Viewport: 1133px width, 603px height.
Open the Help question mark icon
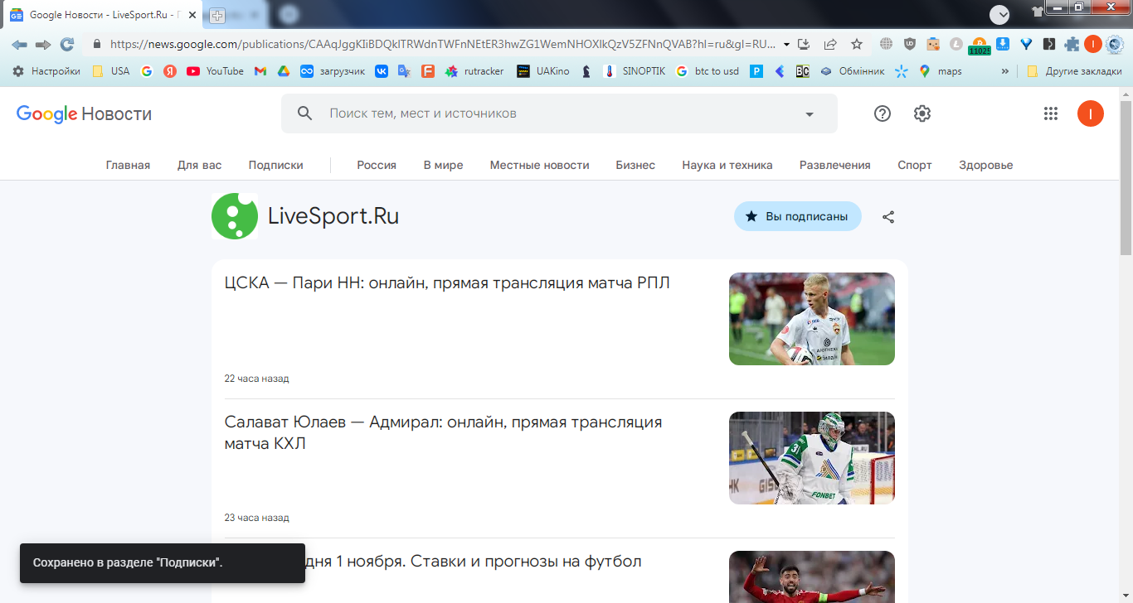click(x=883, y=113)
